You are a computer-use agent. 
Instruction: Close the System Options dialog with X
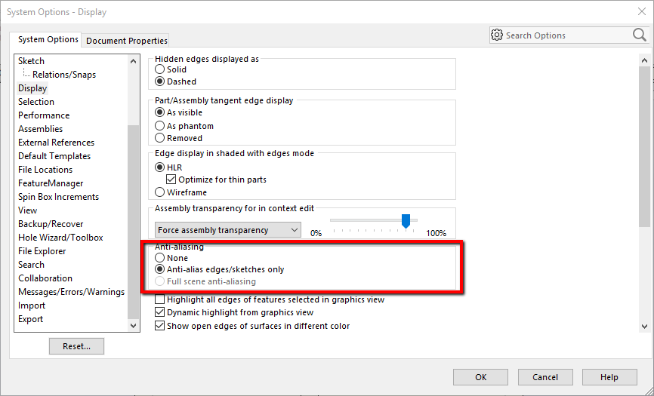(642, 11)
